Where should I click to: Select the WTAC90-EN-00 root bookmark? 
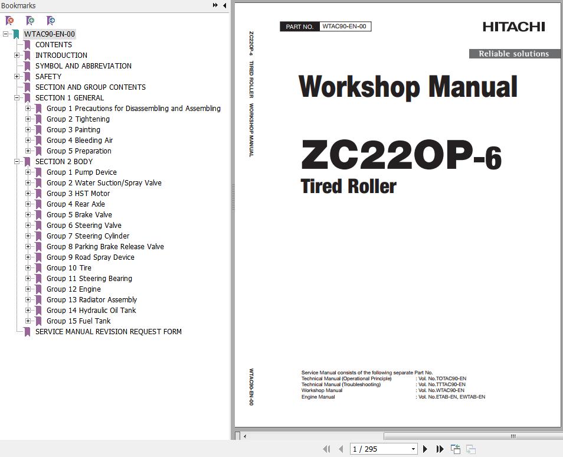coord(50,34)
